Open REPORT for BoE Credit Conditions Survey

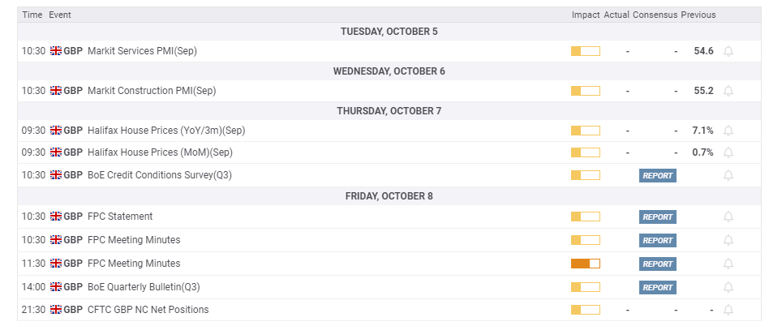[x=657, y=175]
